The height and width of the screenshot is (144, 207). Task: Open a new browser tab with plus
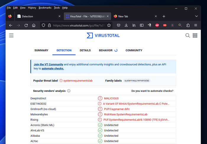click(164, 16)
